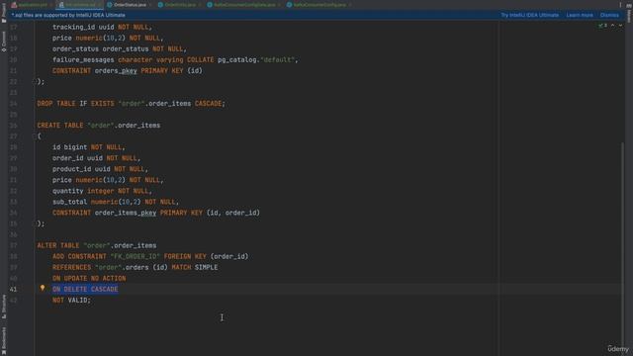The width and height of the screenshot is (633, 356).
Task: Click CONSTRAINT orders_pkey PRIMARY KEY line
Action: (x=128, y=70)
